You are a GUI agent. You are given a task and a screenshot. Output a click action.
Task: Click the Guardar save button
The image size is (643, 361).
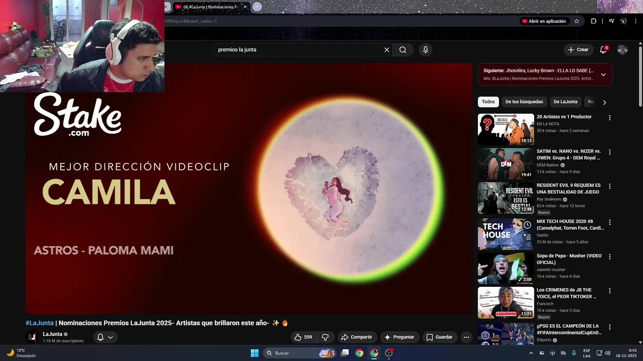click(x=440, y=337)
